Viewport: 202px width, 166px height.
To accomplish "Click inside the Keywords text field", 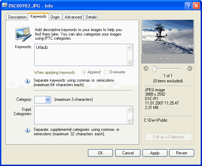I will point(81,55).
